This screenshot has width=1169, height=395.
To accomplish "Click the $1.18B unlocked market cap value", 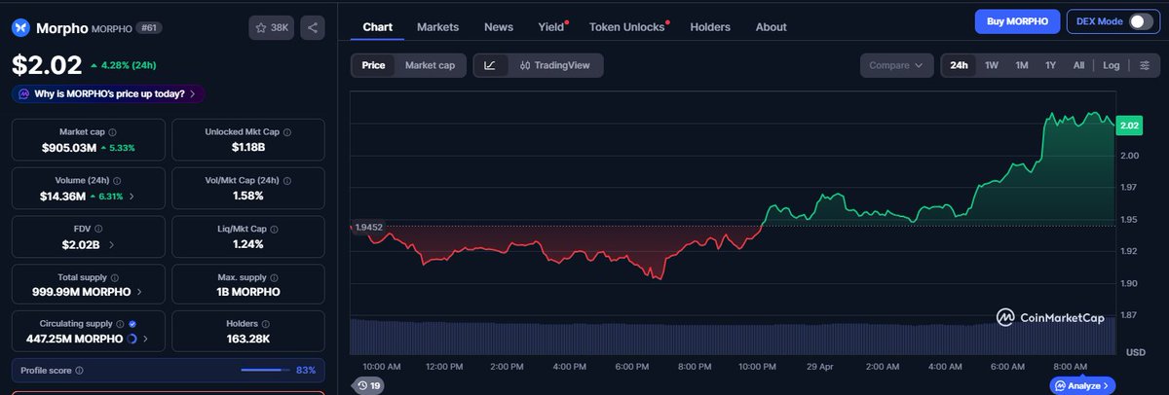I will coord(248,148).
